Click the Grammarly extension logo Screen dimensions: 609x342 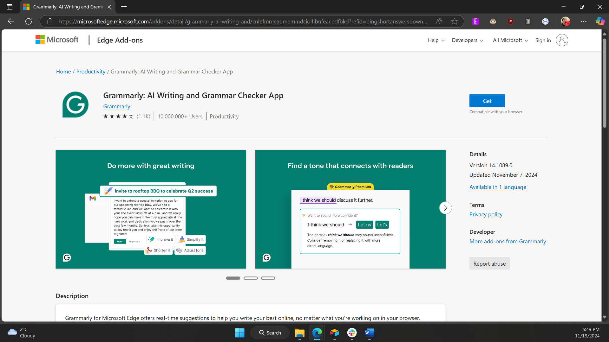(x=75, y=105)
